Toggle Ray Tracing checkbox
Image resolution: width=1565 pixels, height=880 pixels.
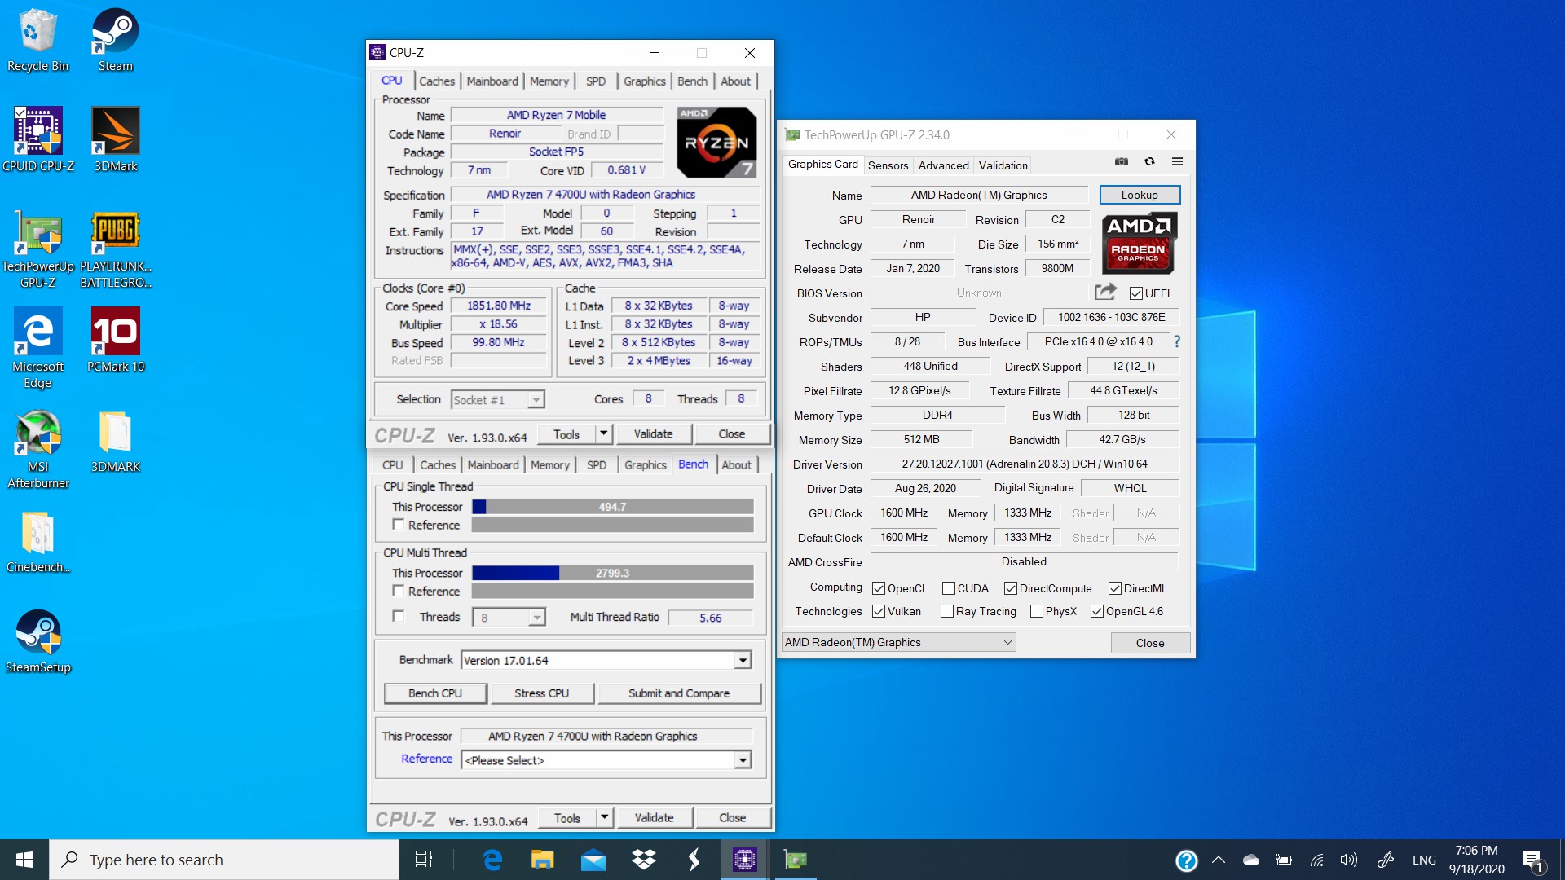946,611
